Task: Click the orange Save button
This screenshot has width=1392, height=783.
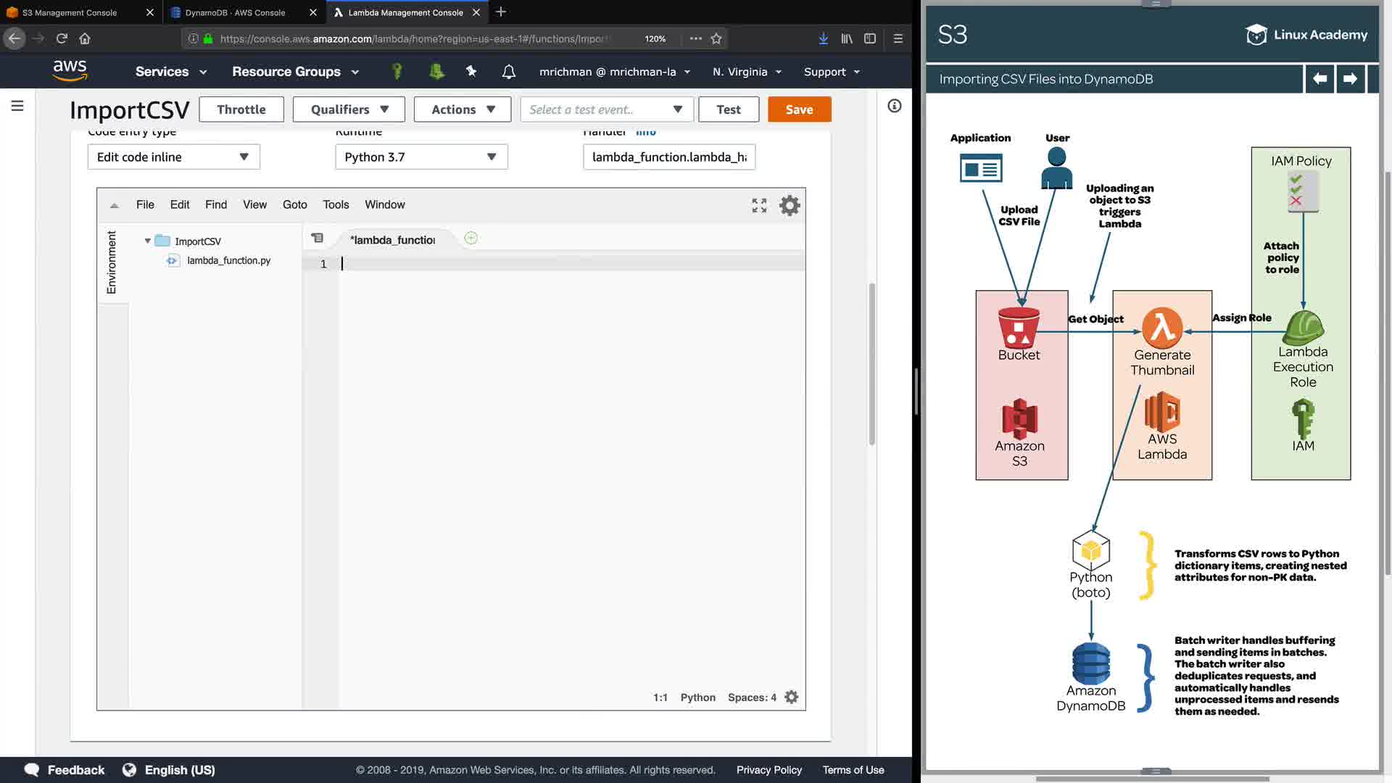Action: tap(799, 109)
